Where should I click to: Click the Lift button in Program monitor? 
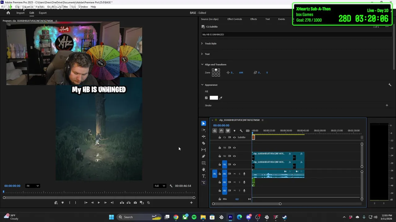click(x=122, y=203)
